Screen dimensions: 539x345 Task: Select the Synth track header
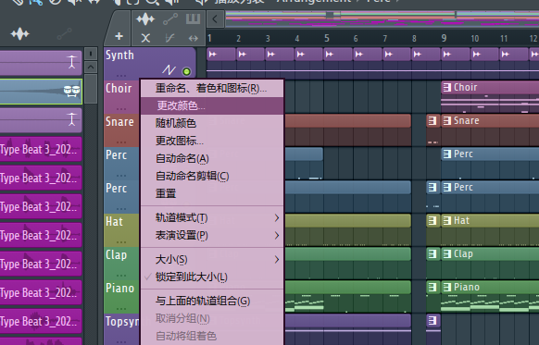point(150,64)
